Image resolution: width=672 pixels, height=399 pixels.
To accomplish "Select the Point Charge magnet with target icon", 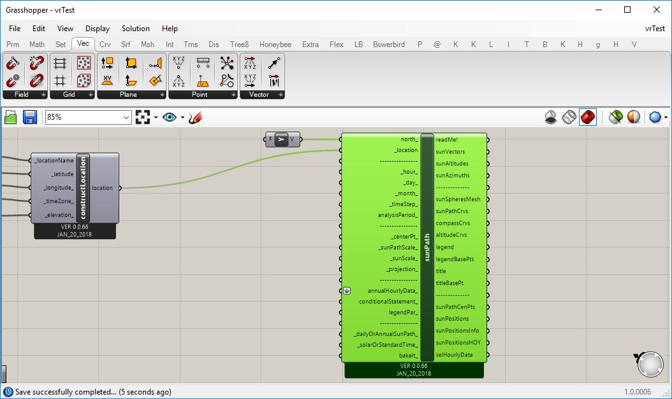I will point(12,80).
